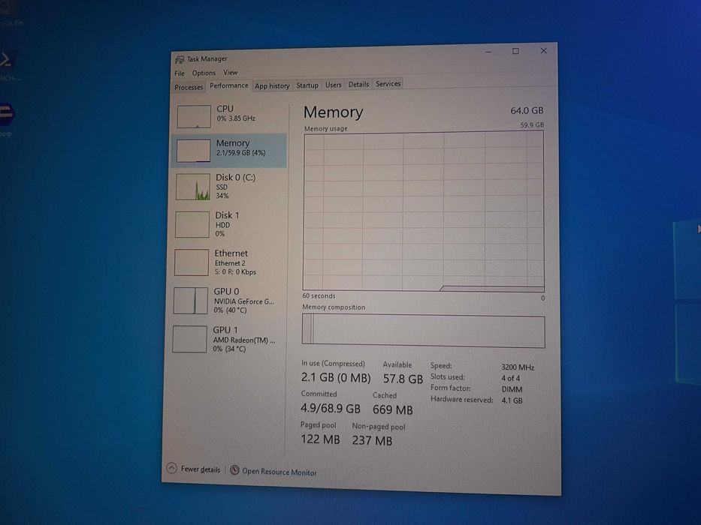
Task: Click the Non-paged pool 237 MB value
Action: tap(372, 441)
